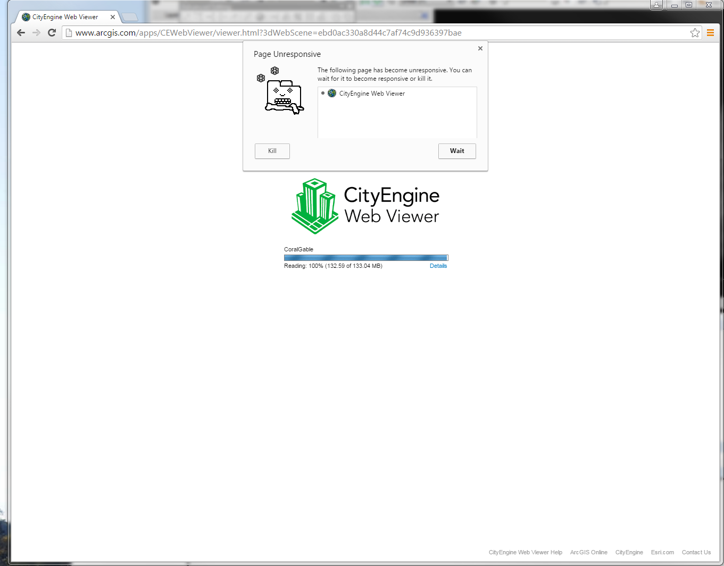724x566 pixels.
Task: Visit the Esri.com footer link
Action: click(x=662, y=553)
